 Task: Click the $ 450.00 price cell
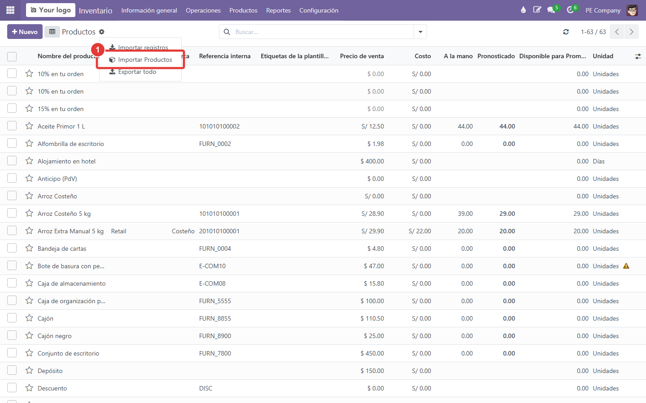pos(372,353)
